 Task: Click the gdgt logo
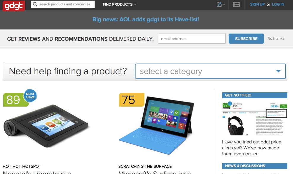[x=14, y=6]
